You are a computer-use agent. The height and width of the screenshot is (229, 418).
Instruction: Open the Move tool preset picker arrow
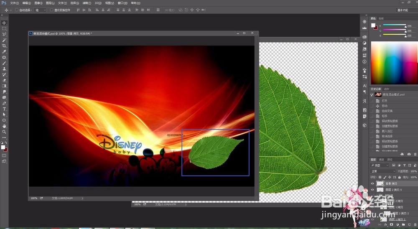coord(11,10)
